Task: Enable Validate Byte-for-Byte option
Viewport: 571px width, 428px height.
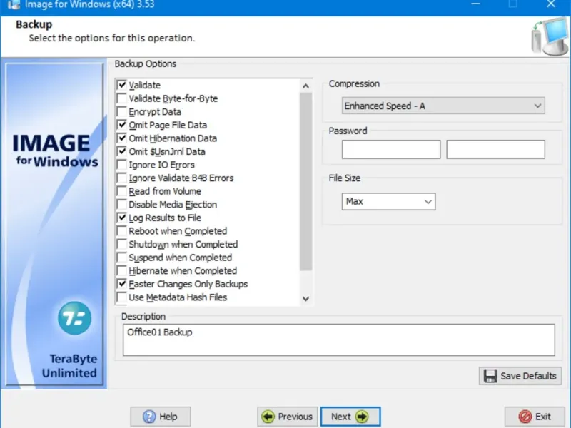Action: tap(122, 98)
